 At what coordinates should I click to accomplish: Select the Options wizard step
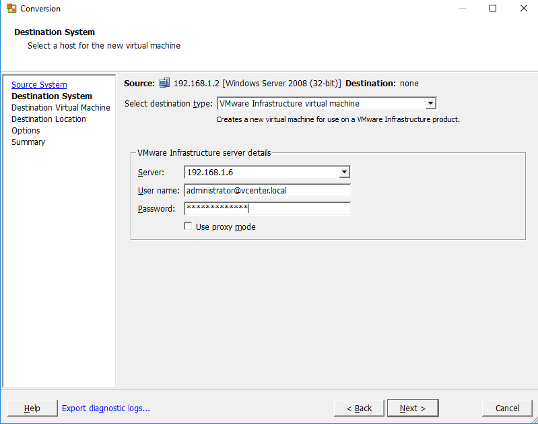(x=26, y=131)
